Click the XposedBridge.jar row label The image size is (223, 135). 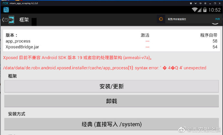22,47
